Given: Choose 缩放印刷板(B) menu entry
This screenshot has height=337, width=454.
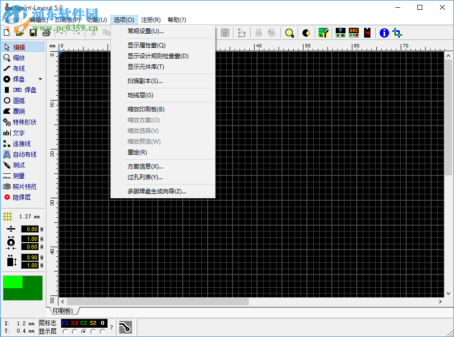Looking at the screenshot, I should [x=163, y=109].
